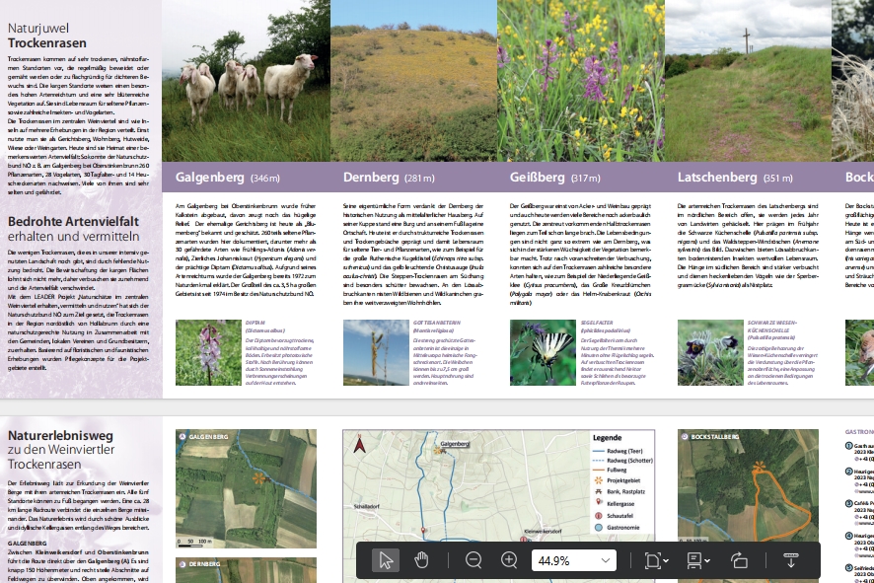Click the Bockstallberg aerial map image

(748, 485)
